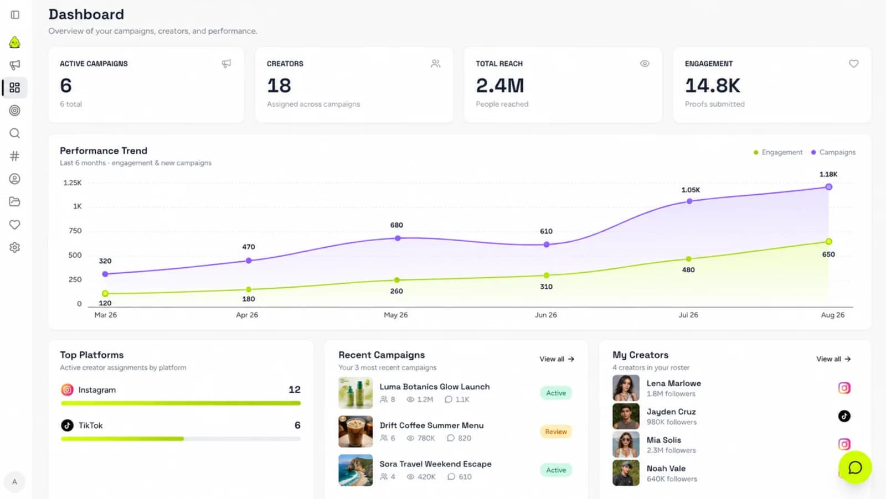Screen dimensions: 886x499
Task: Click the name "Jayden Cruz"
Action: [x=671, y=412]
